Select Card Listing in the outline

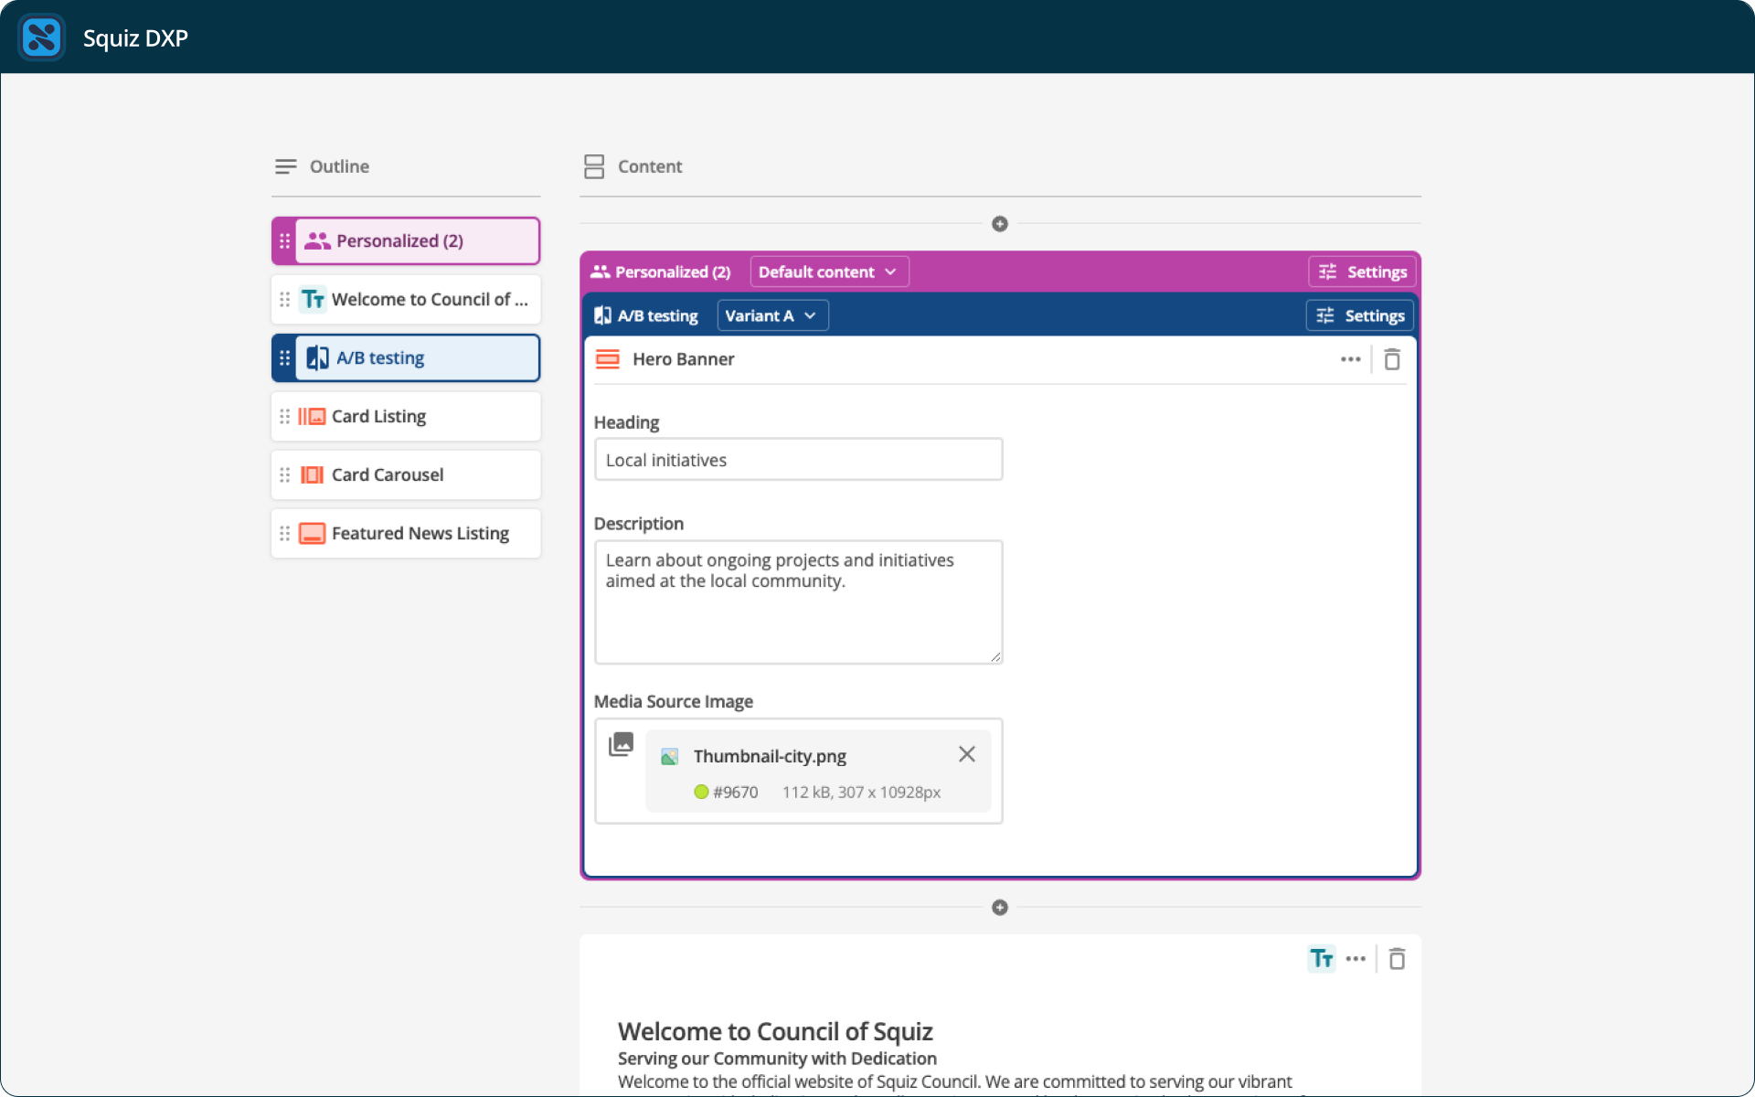(x=406, y=416)
